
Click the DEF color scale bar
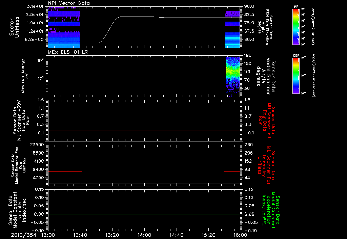296,75
